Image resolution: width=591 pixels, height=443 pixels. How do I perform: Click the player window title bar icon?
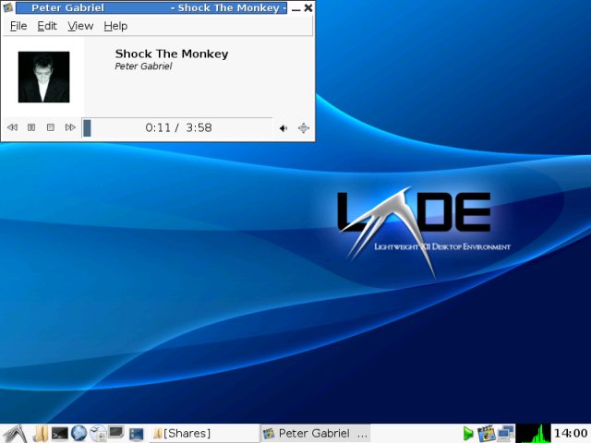point(8,7)
